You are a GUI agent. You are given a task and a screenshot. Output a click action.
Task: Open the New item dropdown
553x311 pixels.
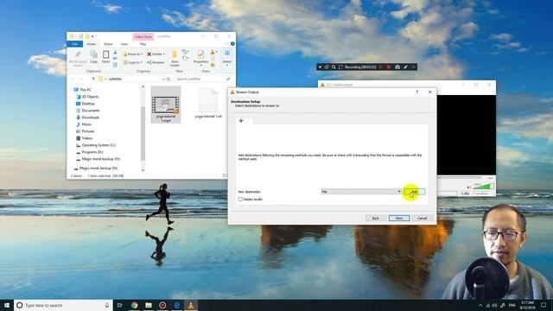click(x=185, y=52)
